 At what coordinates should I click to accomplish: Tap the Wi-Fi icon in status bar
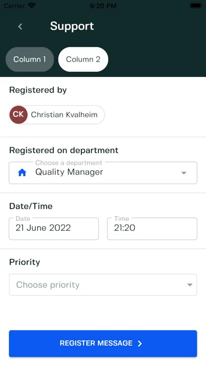[31, 6]
